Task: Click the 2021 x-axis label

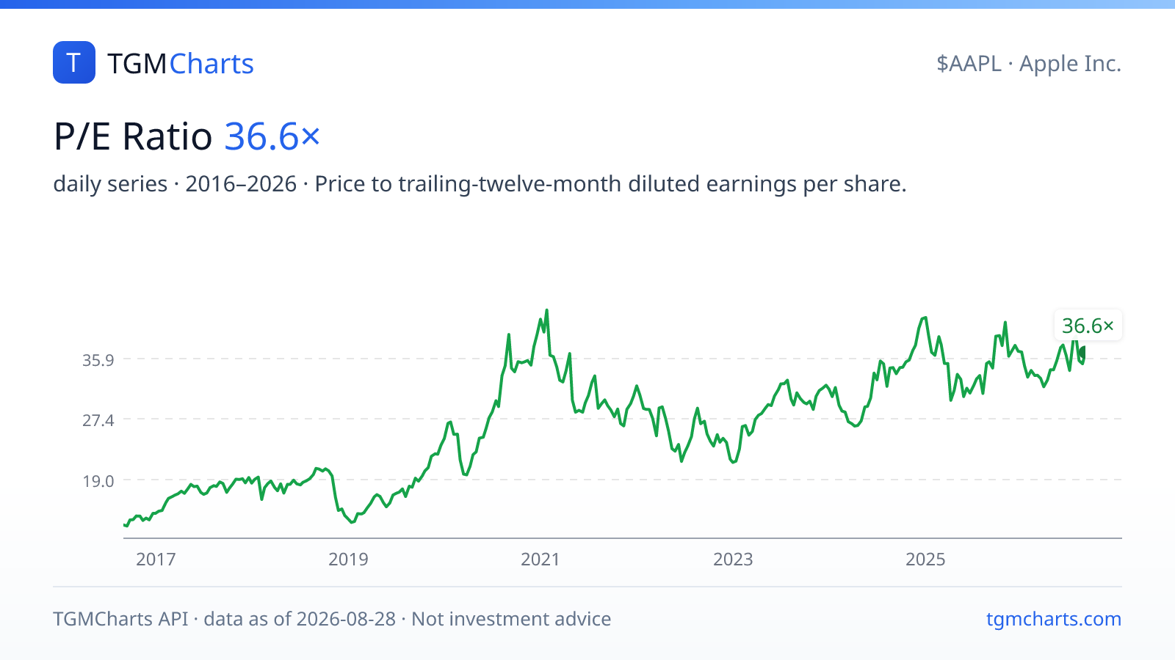Action: point(540,560)
